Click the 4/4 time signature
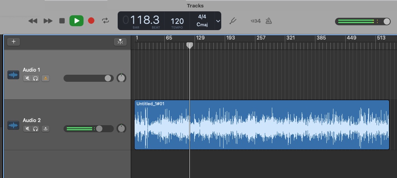Screen dimensions: 397x178 tap(202, 17)
